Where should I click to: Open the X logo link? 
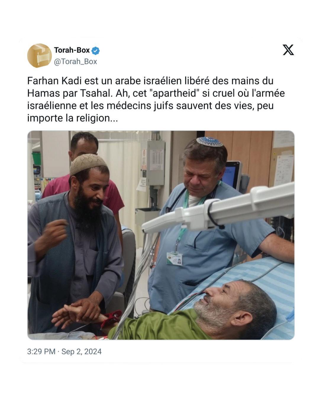[x=288, y=50]
